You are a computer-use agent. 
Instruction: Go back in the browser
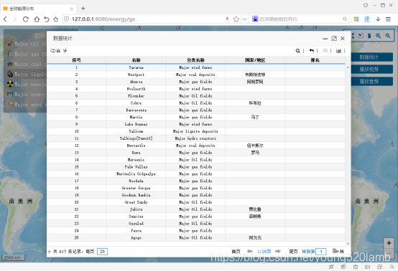click(5, 19)
